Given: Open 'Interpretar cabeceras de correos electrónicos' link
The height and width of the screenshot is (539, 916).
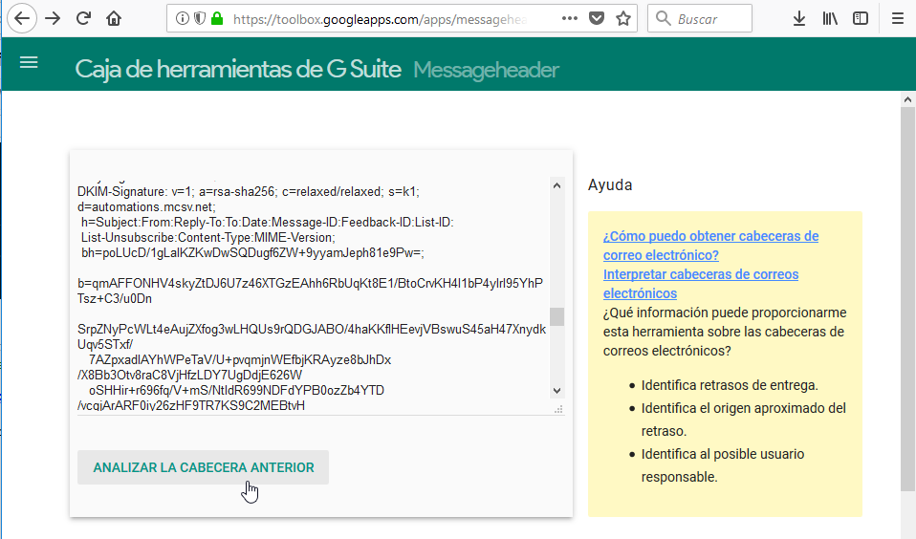Looking at the screenshot, I should pos(701,284).
